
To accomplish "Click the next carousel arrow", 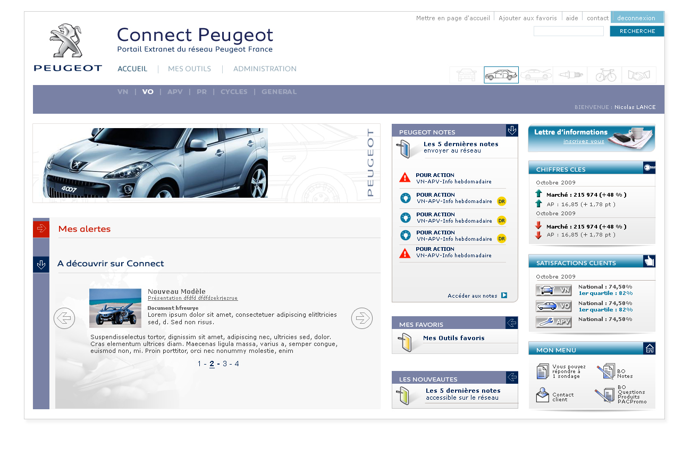I will [362, 318].
